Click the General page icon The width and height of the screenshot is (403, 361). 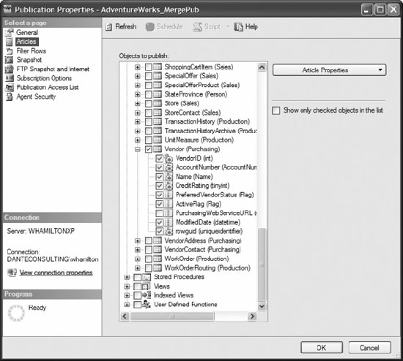10,33
